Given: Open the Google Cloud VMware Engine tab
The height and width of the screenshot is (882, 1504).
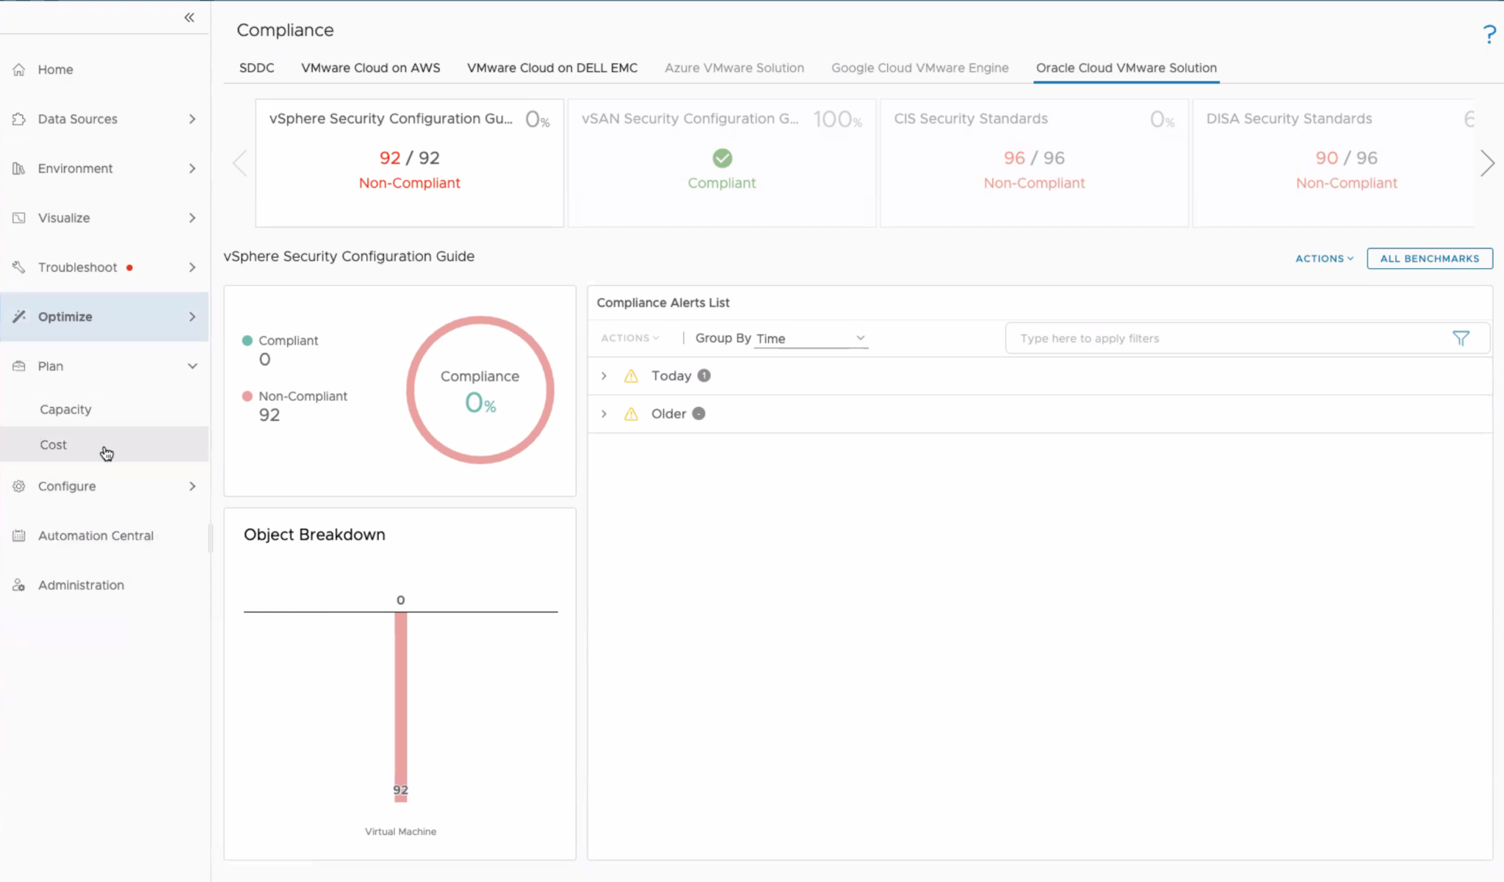Looking at the screenshot, I should point(919,68).
